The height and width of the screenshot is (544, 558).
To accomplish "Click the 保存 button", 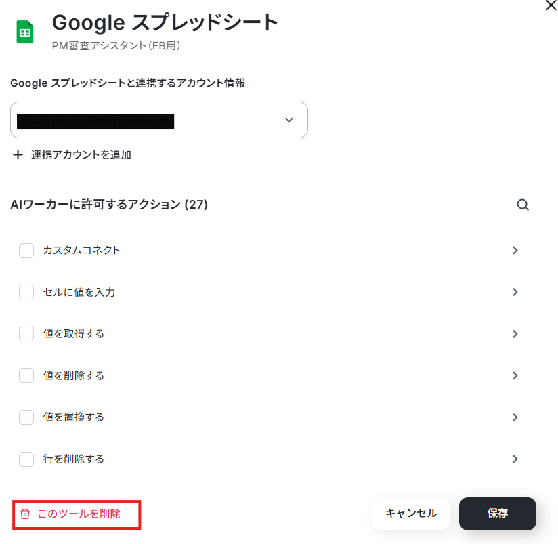I will (x=498, y=514).
